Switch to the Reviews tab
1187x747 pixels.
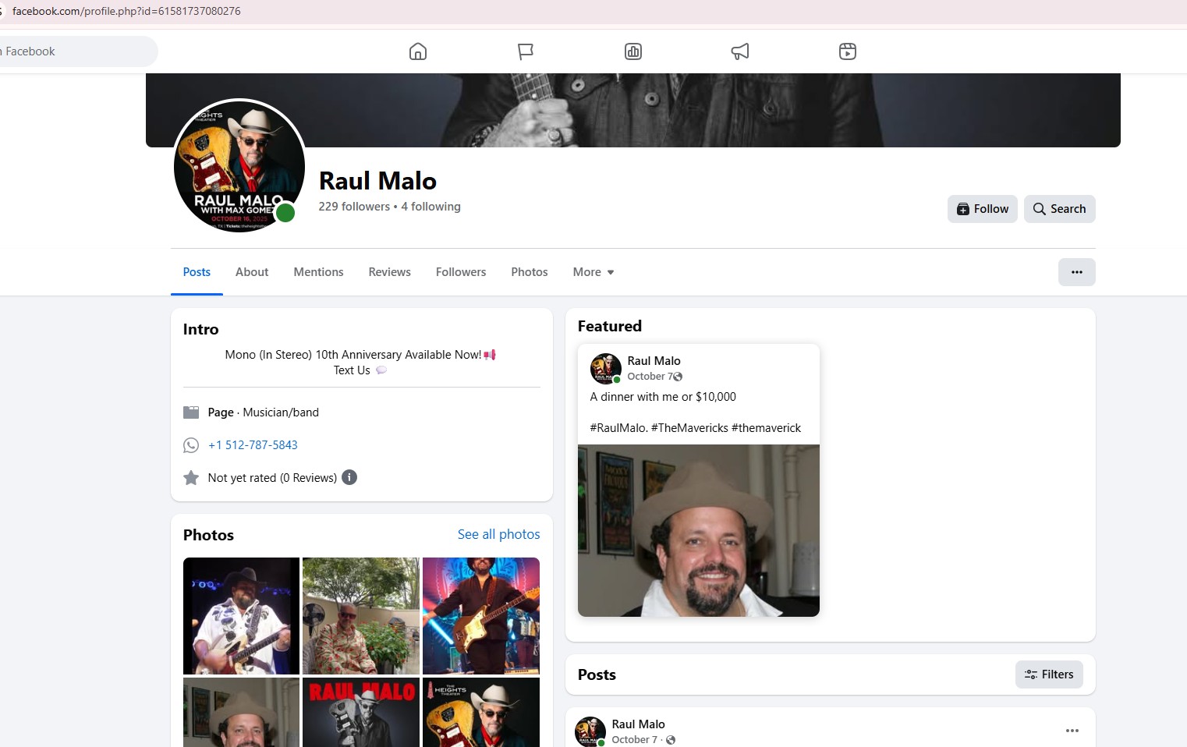click(x=389, y=272)
